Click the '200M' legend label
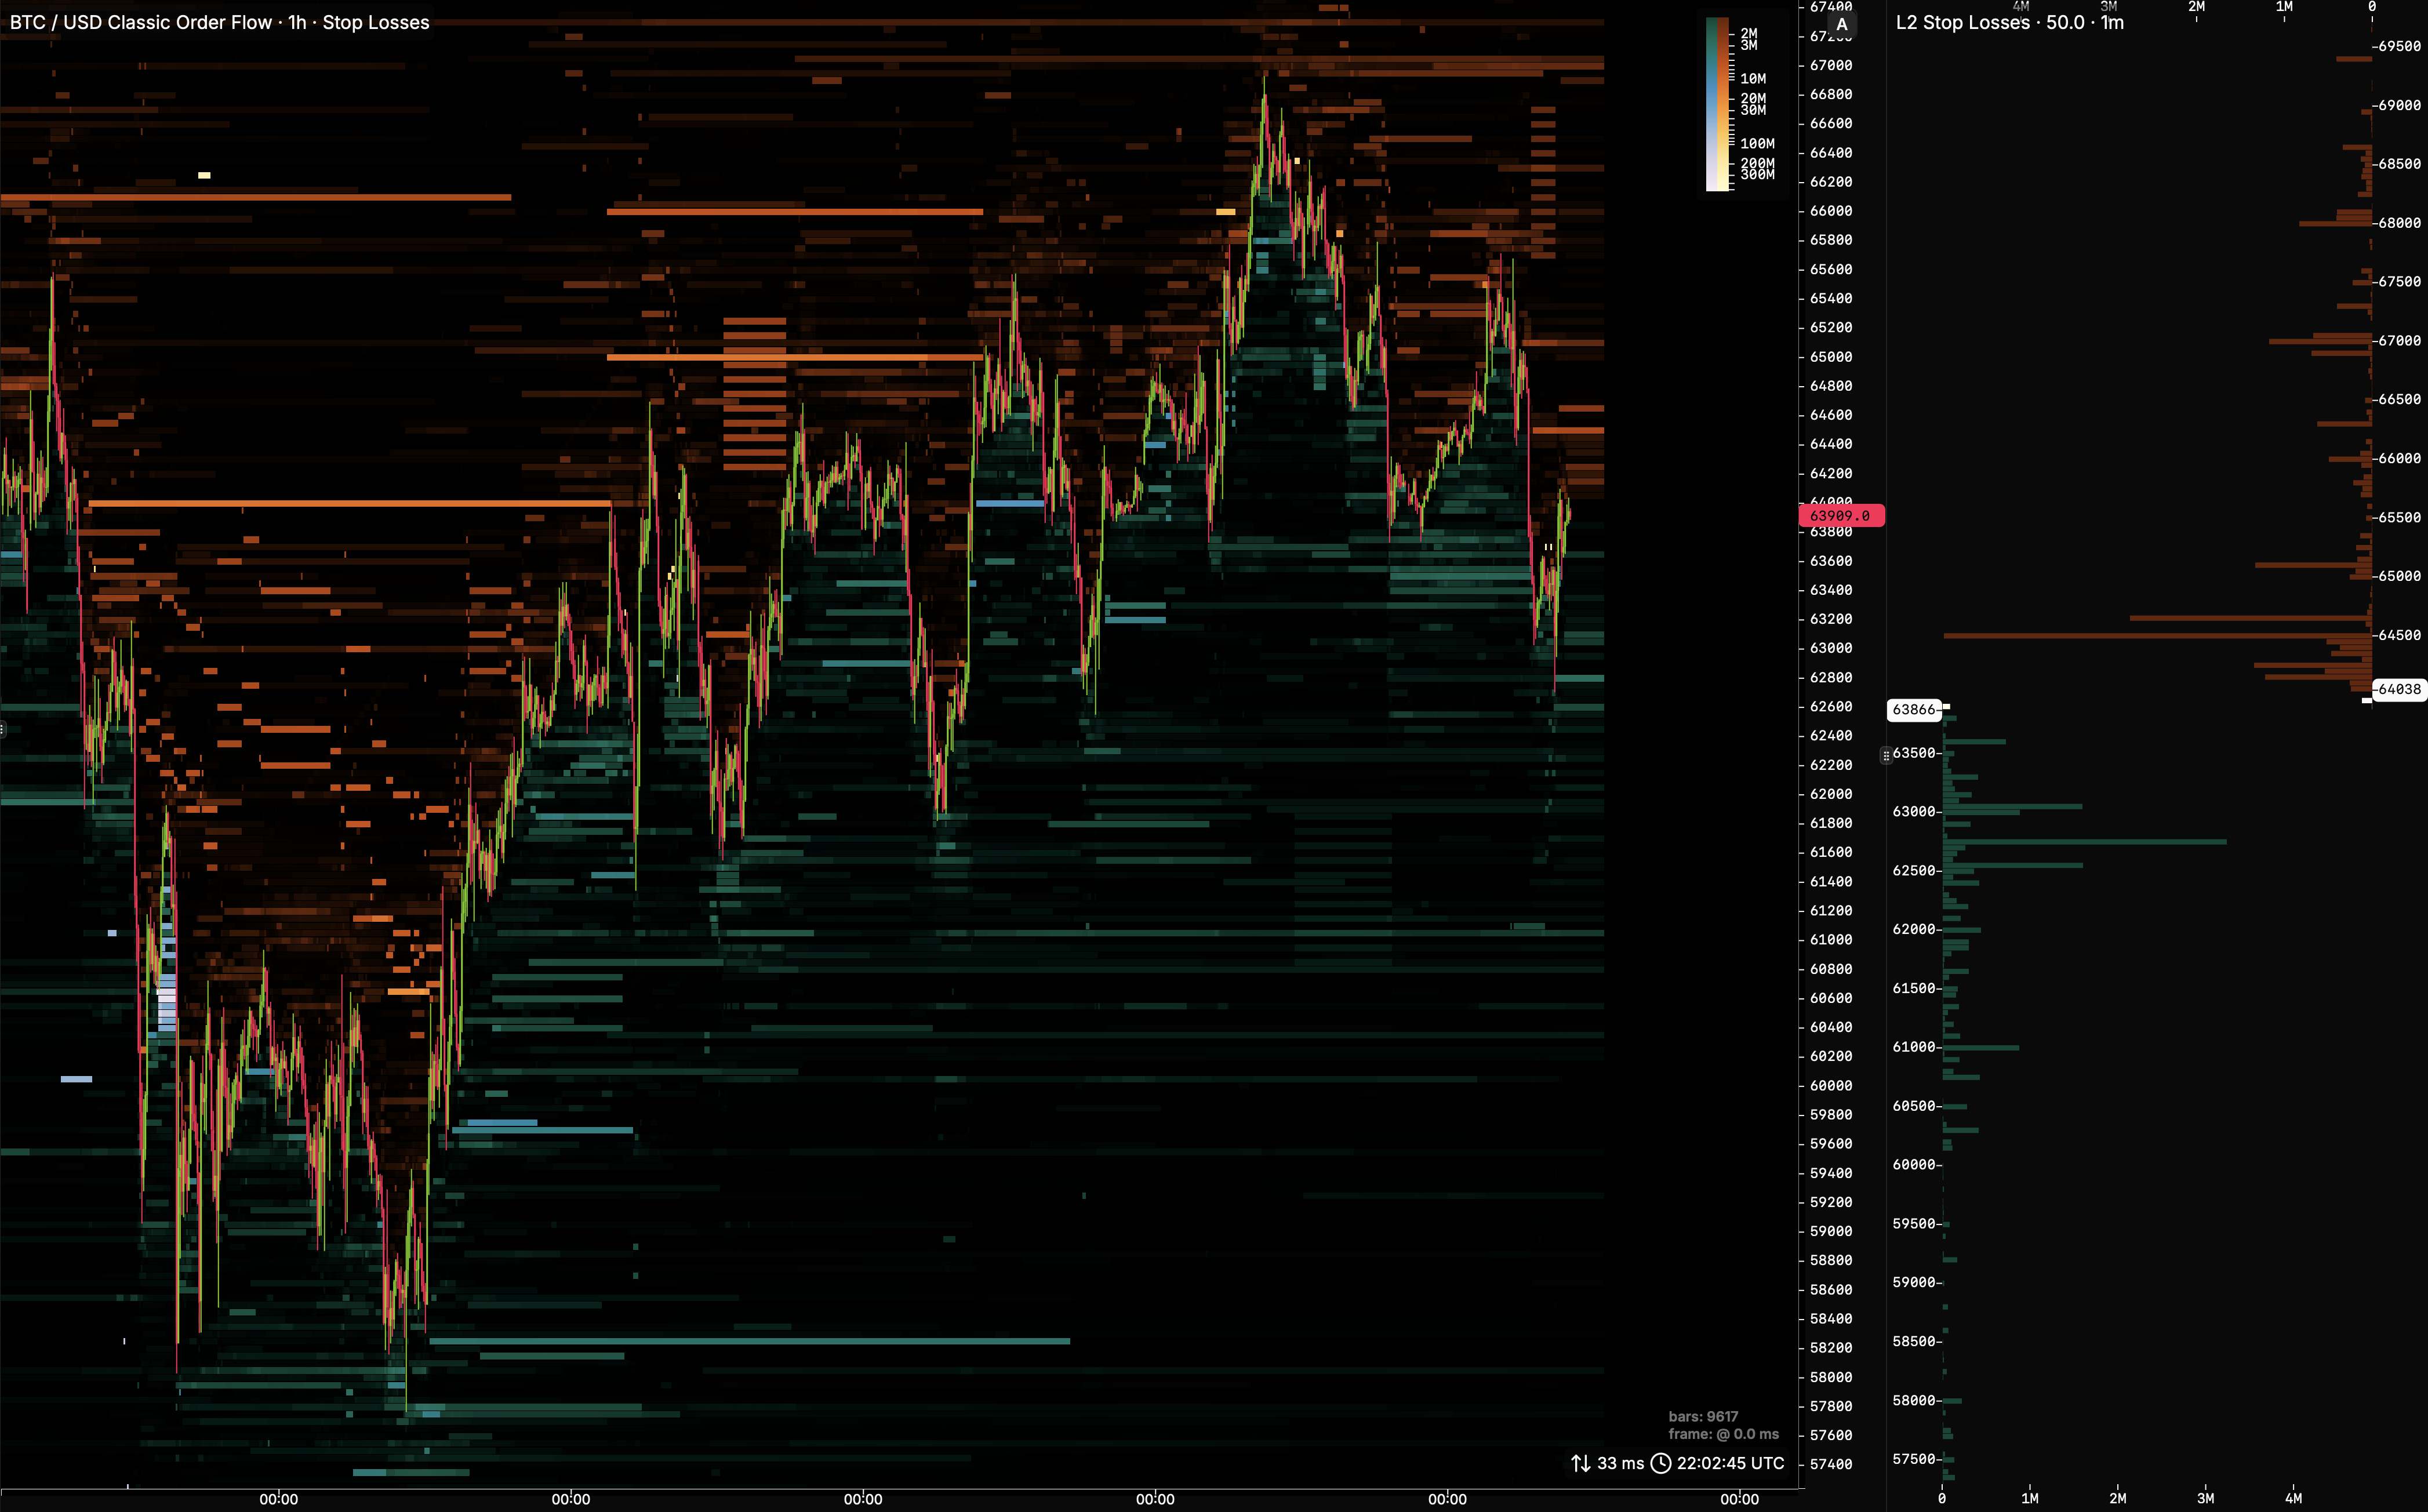The image size is (2428, 1512). coord(1757,163)
